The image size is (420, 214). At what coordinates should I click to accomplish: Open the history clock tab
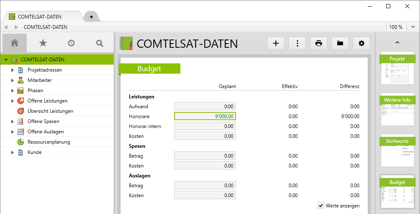click(x=71, y=43)
